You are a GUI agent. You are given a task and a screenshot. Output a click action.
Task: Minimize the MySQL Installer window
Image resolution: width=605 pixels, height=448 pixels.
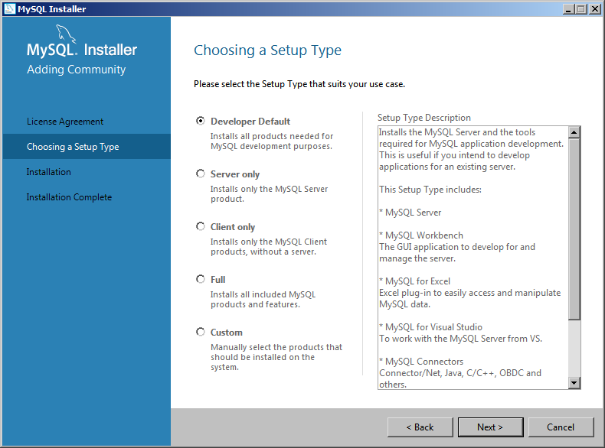[567, 9]
